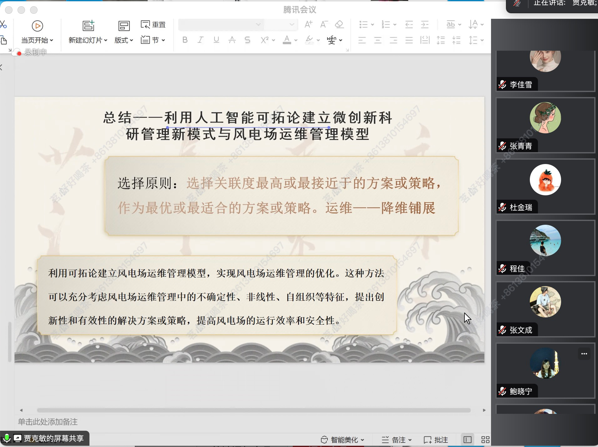Click the horizontal scrollbar track
The width and height of the screenshot is (598, 447).
pos(254,410)
